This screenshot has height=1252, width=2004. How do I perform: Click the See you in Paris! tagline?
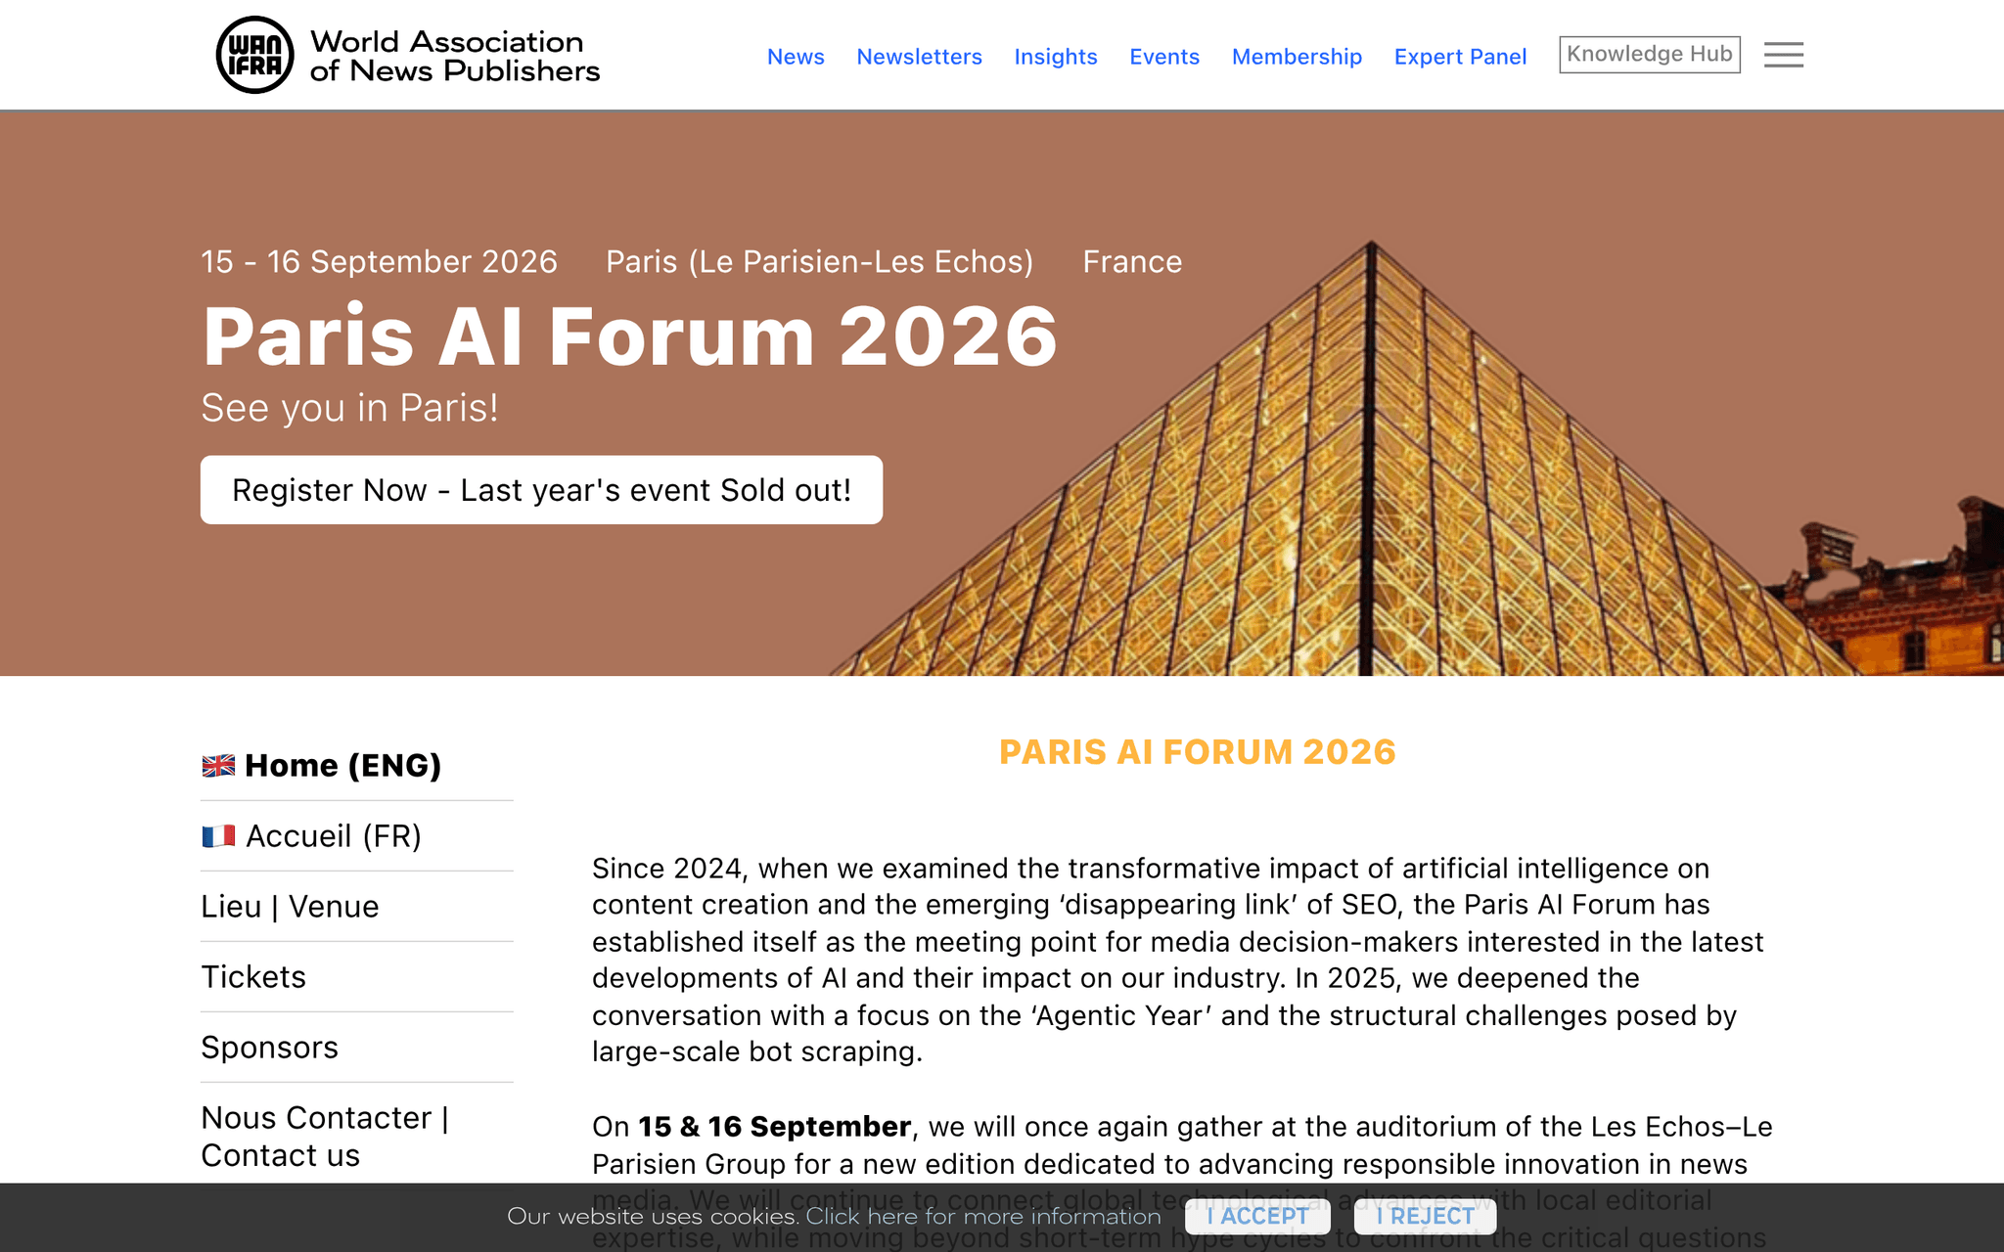click(349, 408)
